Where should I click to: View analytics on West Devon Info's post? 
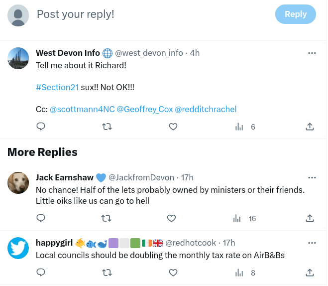tap(239, 127)
